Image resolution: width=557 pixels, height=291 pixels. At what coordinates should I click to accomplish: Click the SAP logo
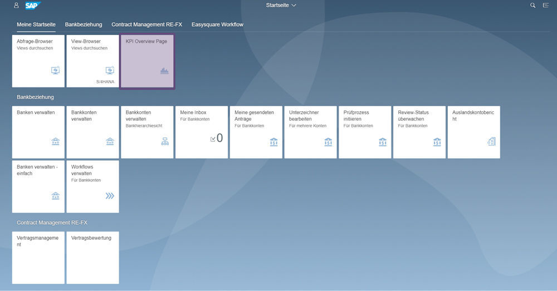click(x=33, y=6)
